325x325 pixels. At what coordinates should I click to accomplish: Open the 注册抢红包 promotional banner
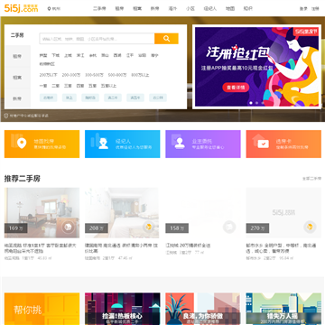point(256,67)
